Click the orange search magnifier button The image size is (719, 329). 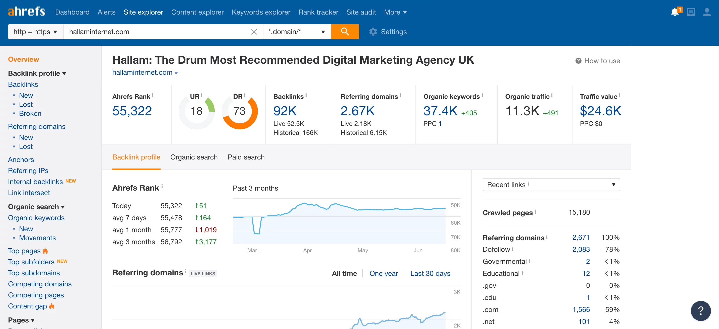click(x=345, y=32)
